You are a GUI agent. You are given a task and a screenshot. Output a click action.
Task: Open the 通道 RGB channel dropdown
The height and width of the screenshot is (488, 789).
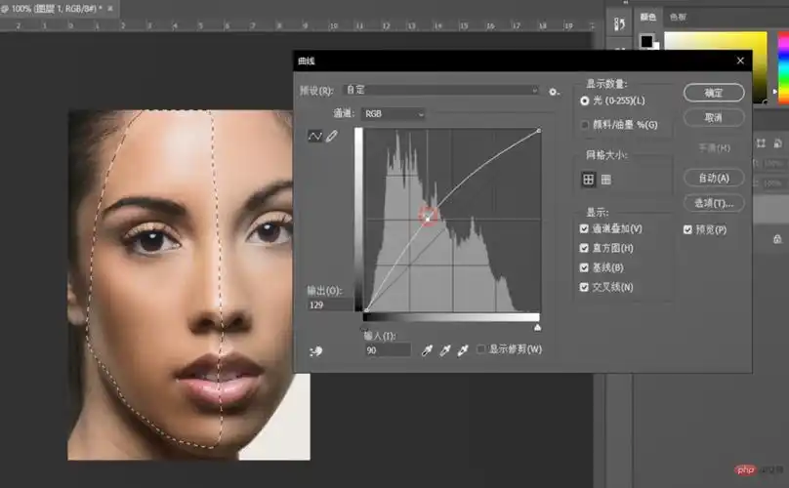393,114
